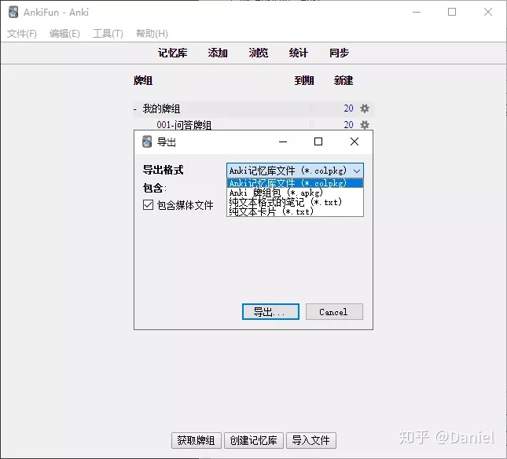Click the Anki icon in 导出 dialog title

[x=147, y=141]
